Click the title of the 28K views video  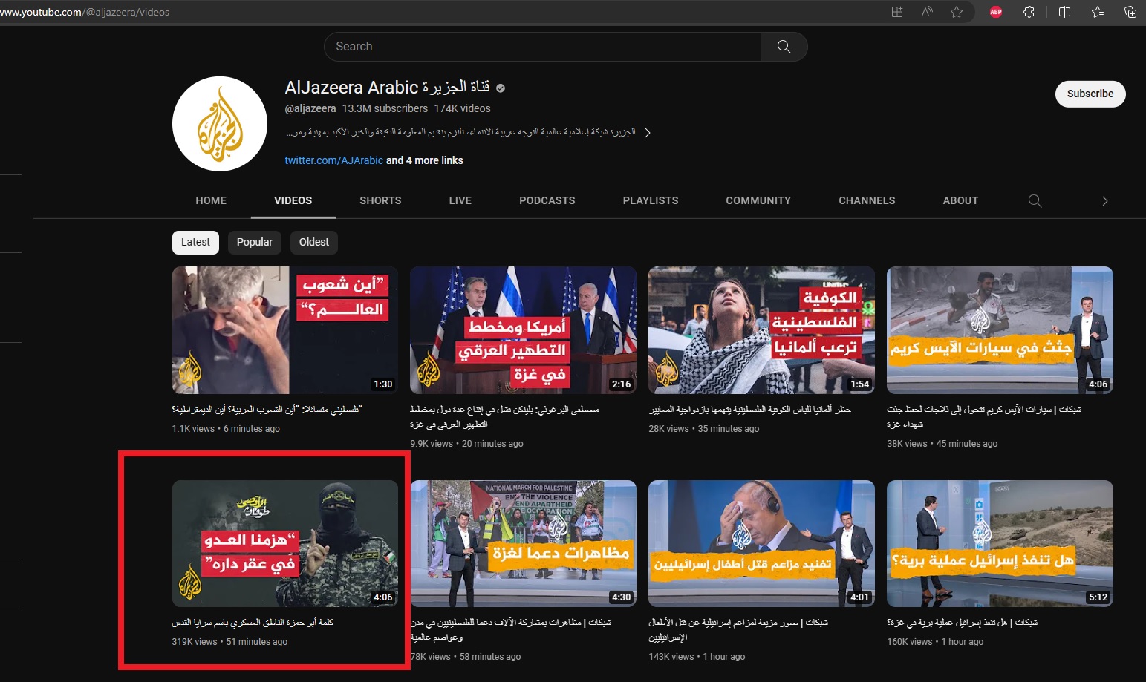click(x=750, y=410)
